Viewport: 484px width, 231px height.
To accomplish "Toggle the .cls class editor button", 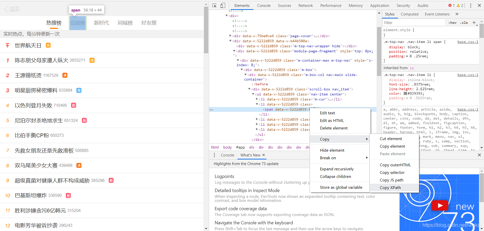I will [x=464, y=23].
